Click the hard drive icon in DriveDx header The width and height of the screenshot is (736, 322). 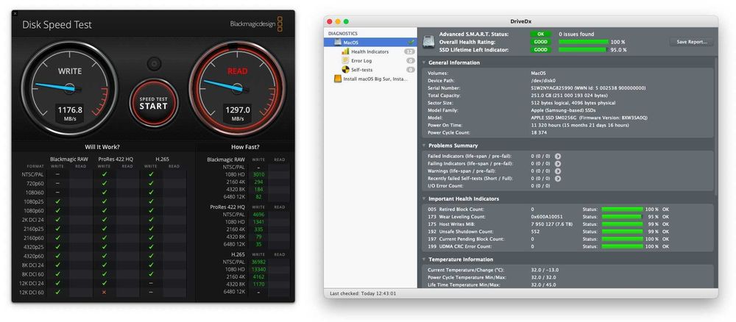point(428,42)
